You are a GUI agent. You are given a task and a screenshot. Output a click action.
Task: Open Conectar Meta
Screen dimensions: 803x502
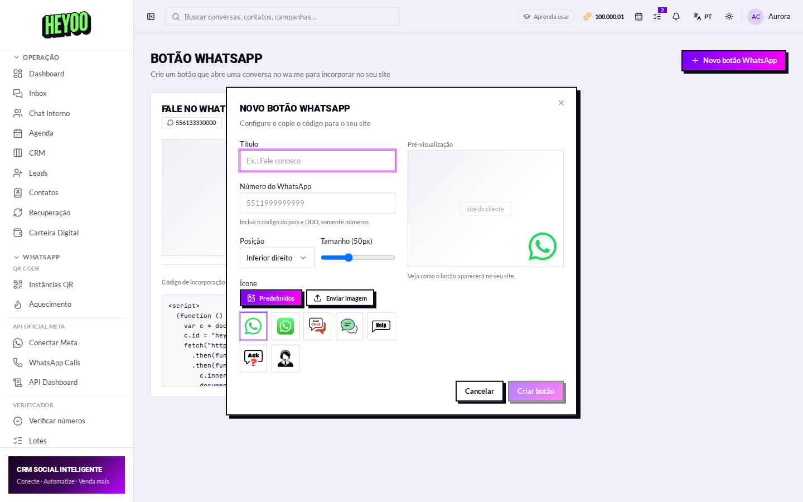coord(67,343)
